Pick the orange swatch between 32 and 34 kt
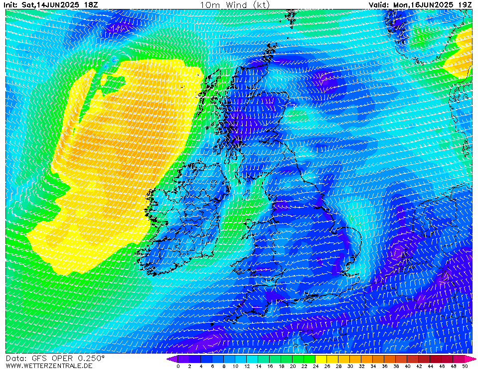 tap(367, 359)
